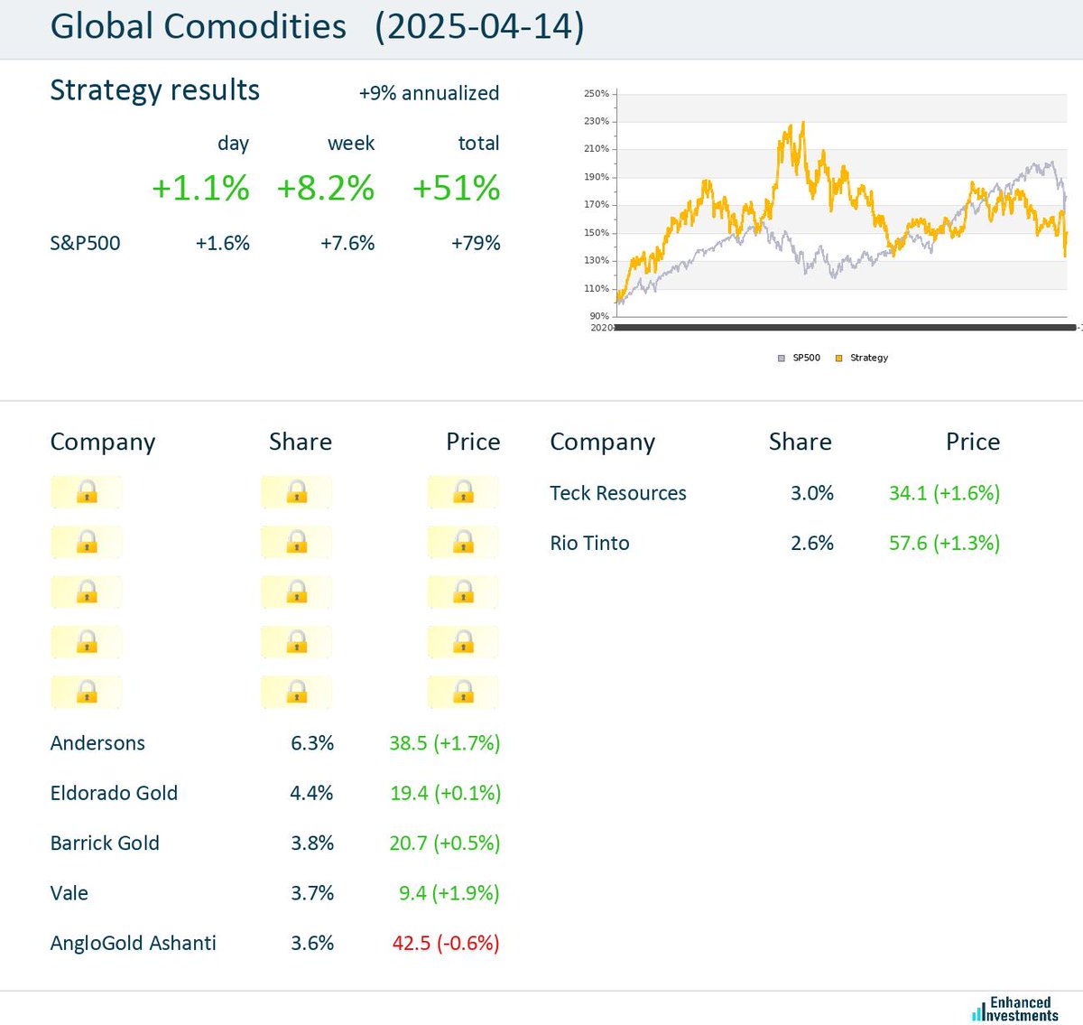
Task: Click AngloGold Ashanti share 3.6%
Action: [x=312, y=943]
